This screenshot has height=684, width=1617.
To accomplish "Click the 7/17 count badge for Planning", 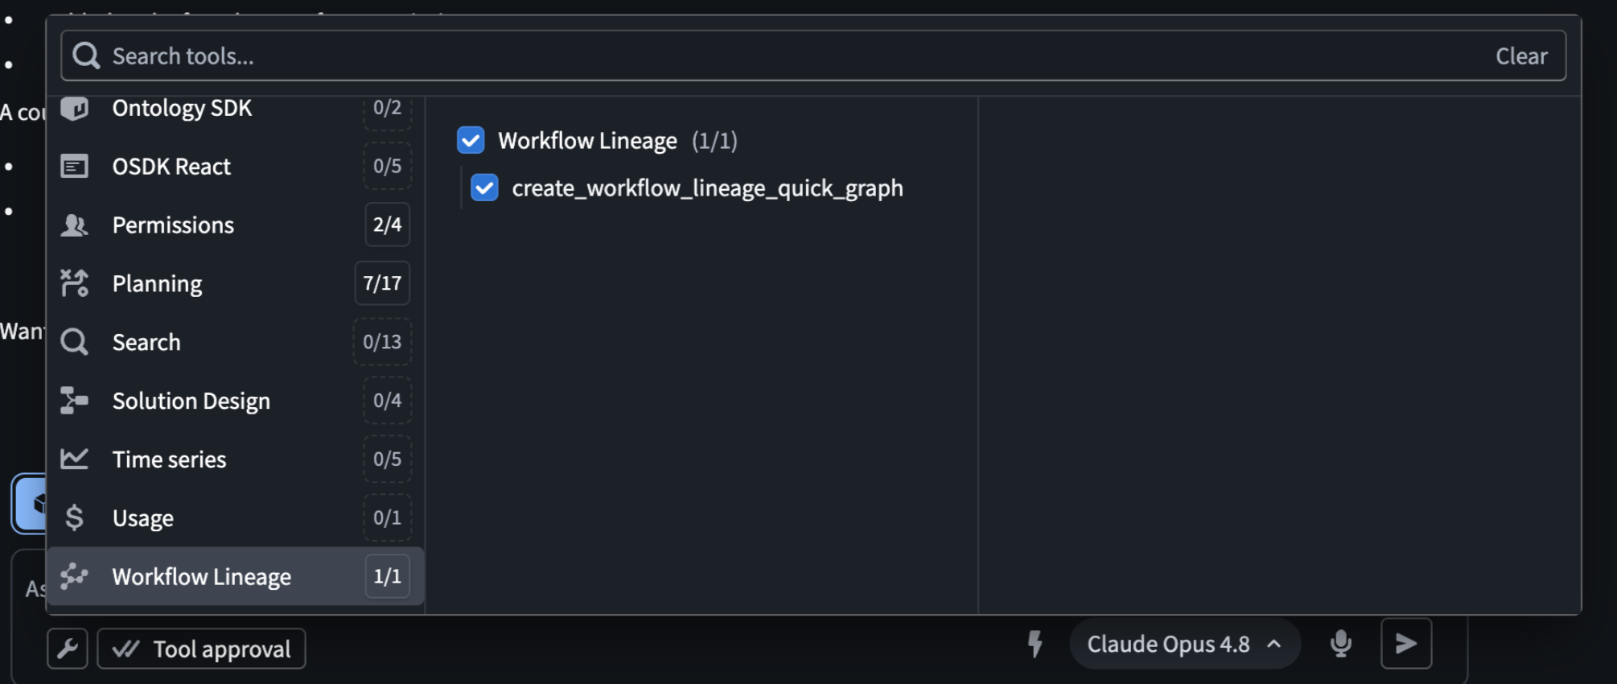I will click(382, 283).
